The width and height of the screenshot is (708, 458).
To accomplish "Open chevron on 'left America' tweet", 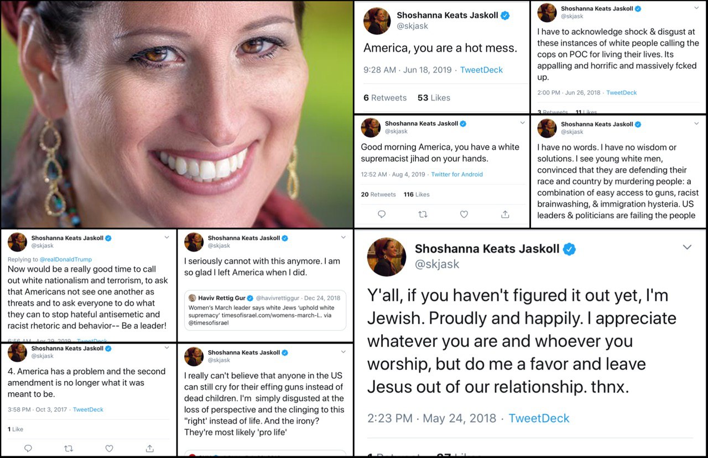I will [x=343, y=237].
